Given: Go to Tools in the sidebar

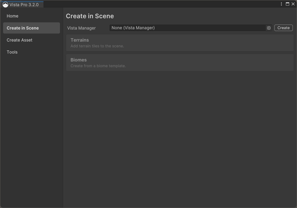Looking at the screenshot, I should coord(32,52).
